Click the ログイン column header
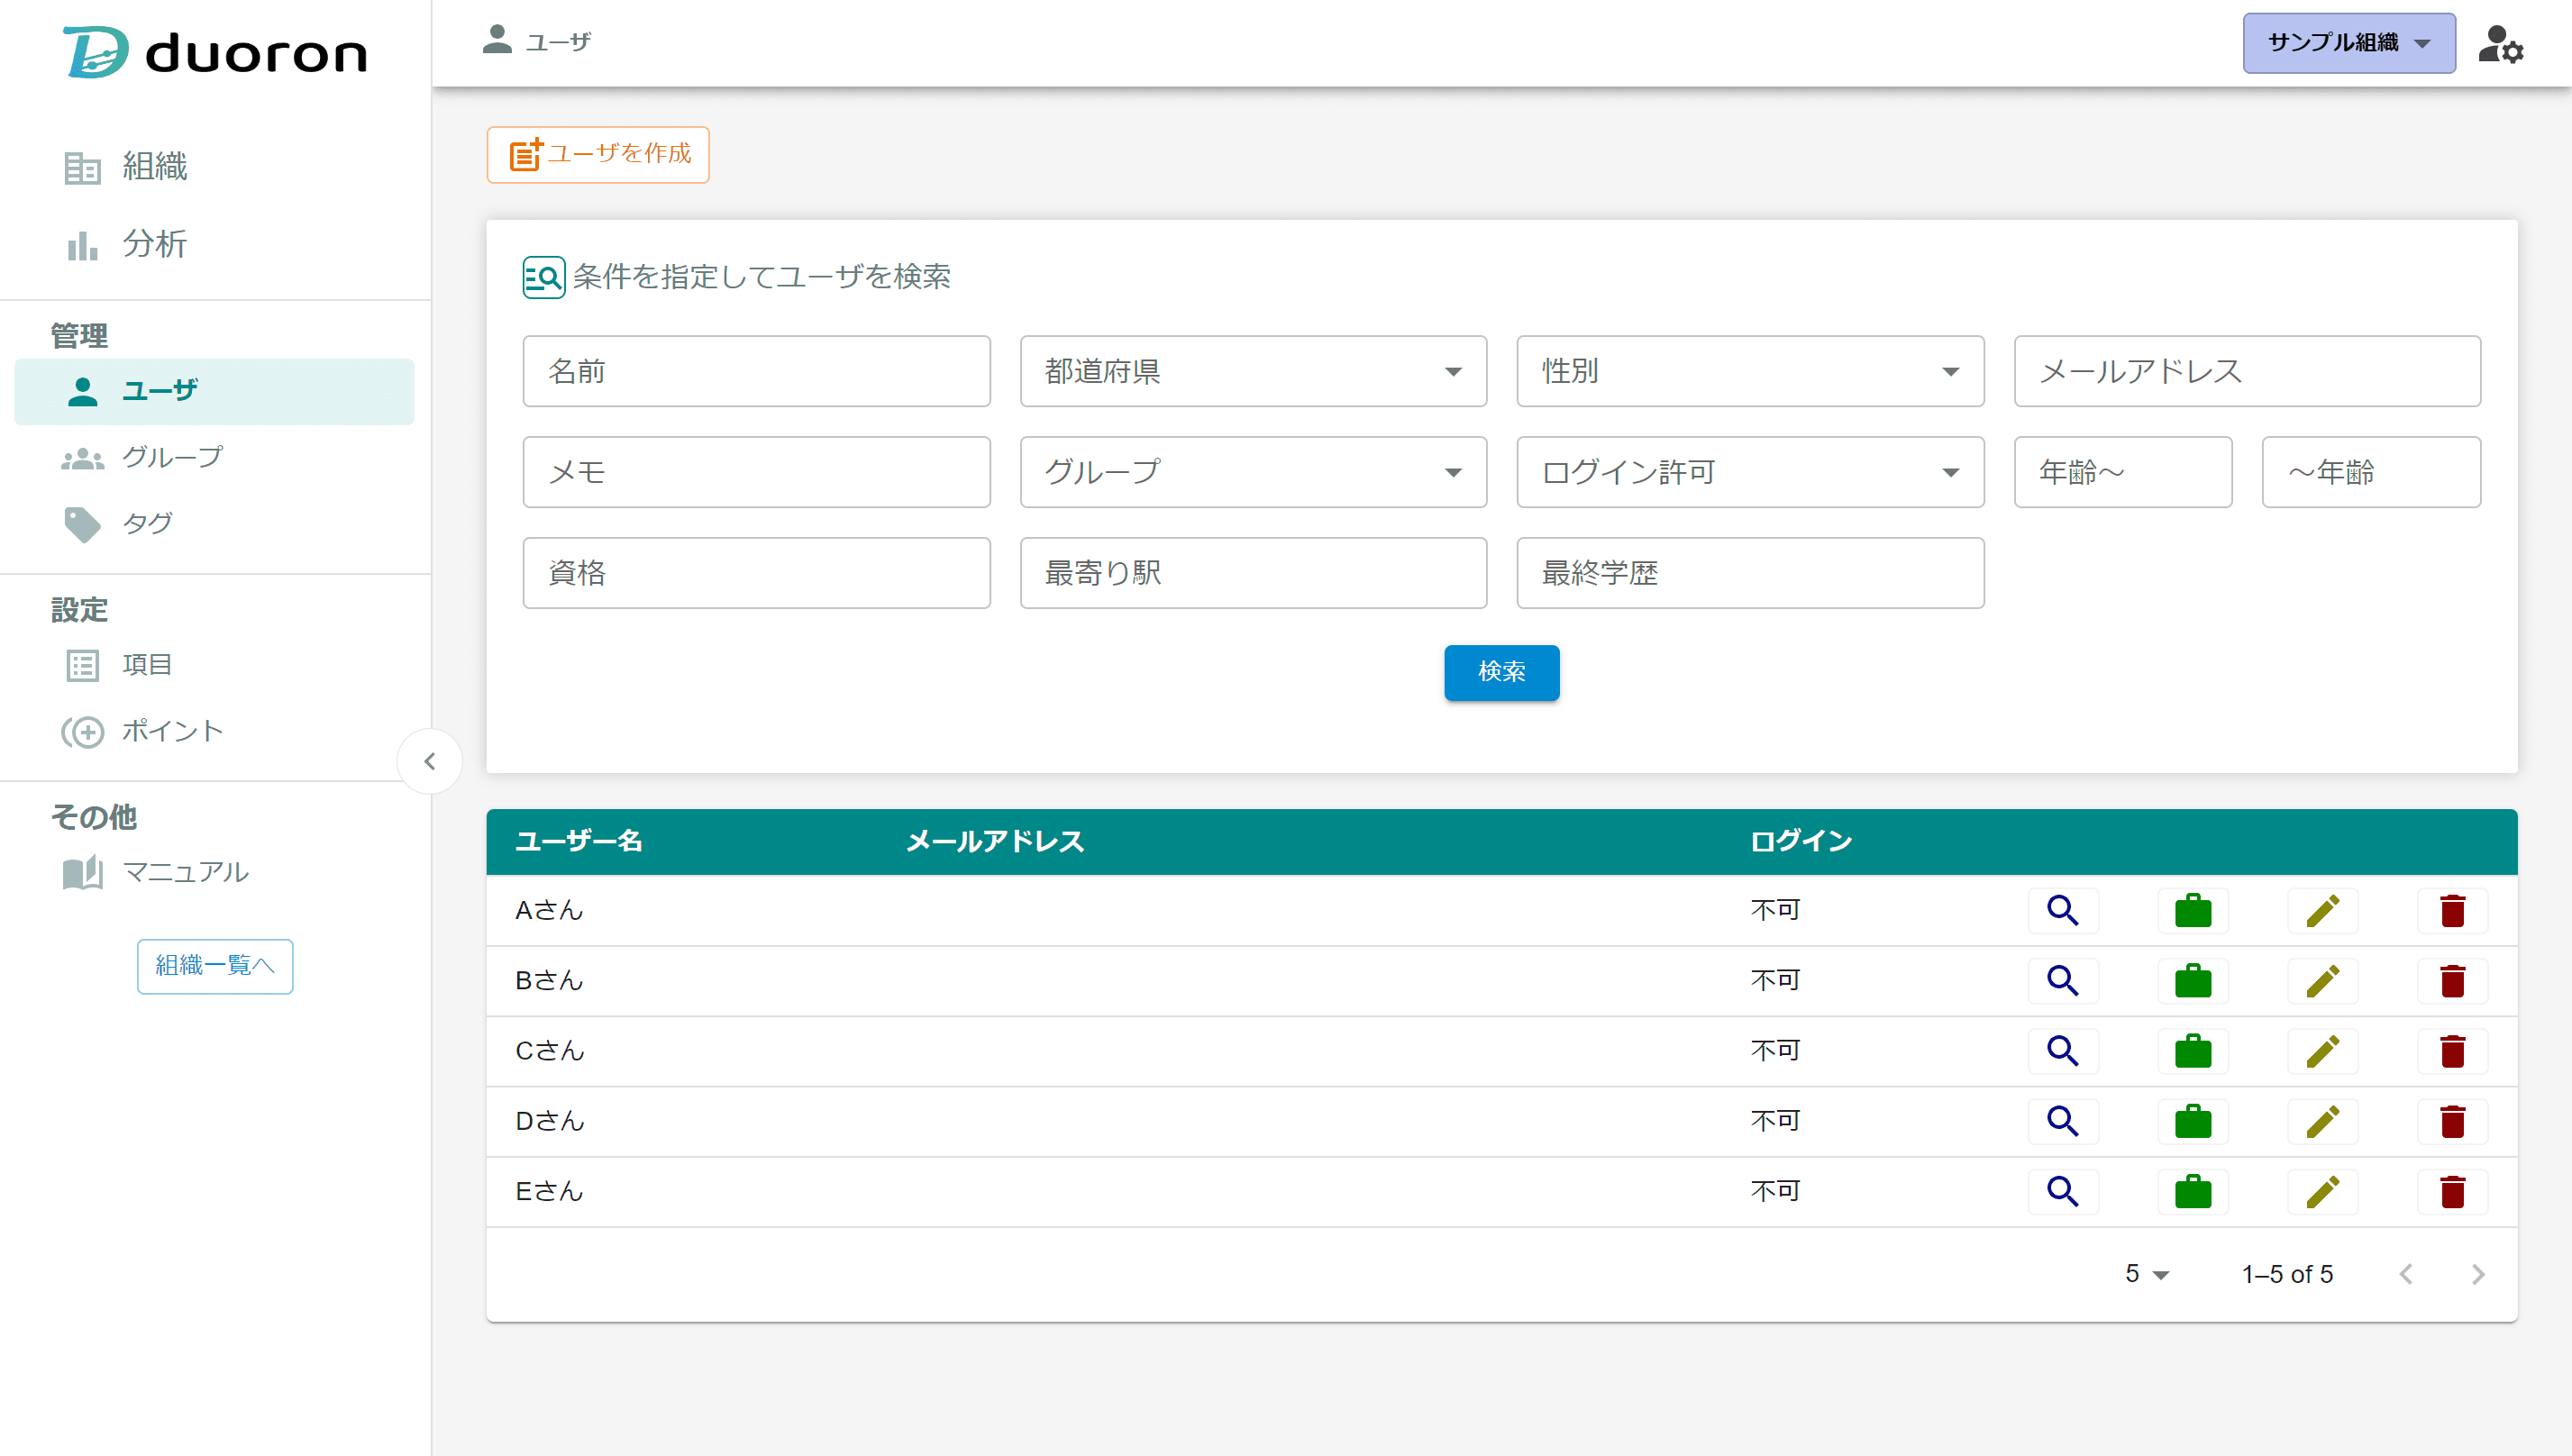The height and width of the screenshot is (1456, 2572). 1801,841
